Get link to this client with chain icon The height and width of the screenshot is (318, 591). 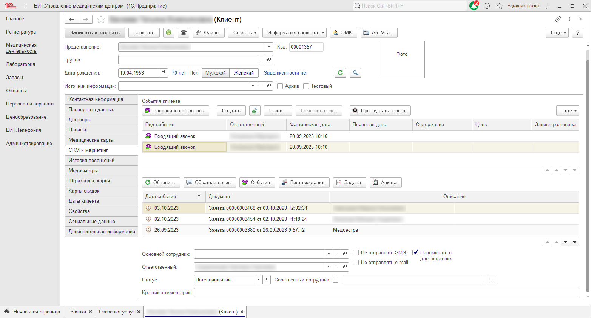tap(558, 19)
